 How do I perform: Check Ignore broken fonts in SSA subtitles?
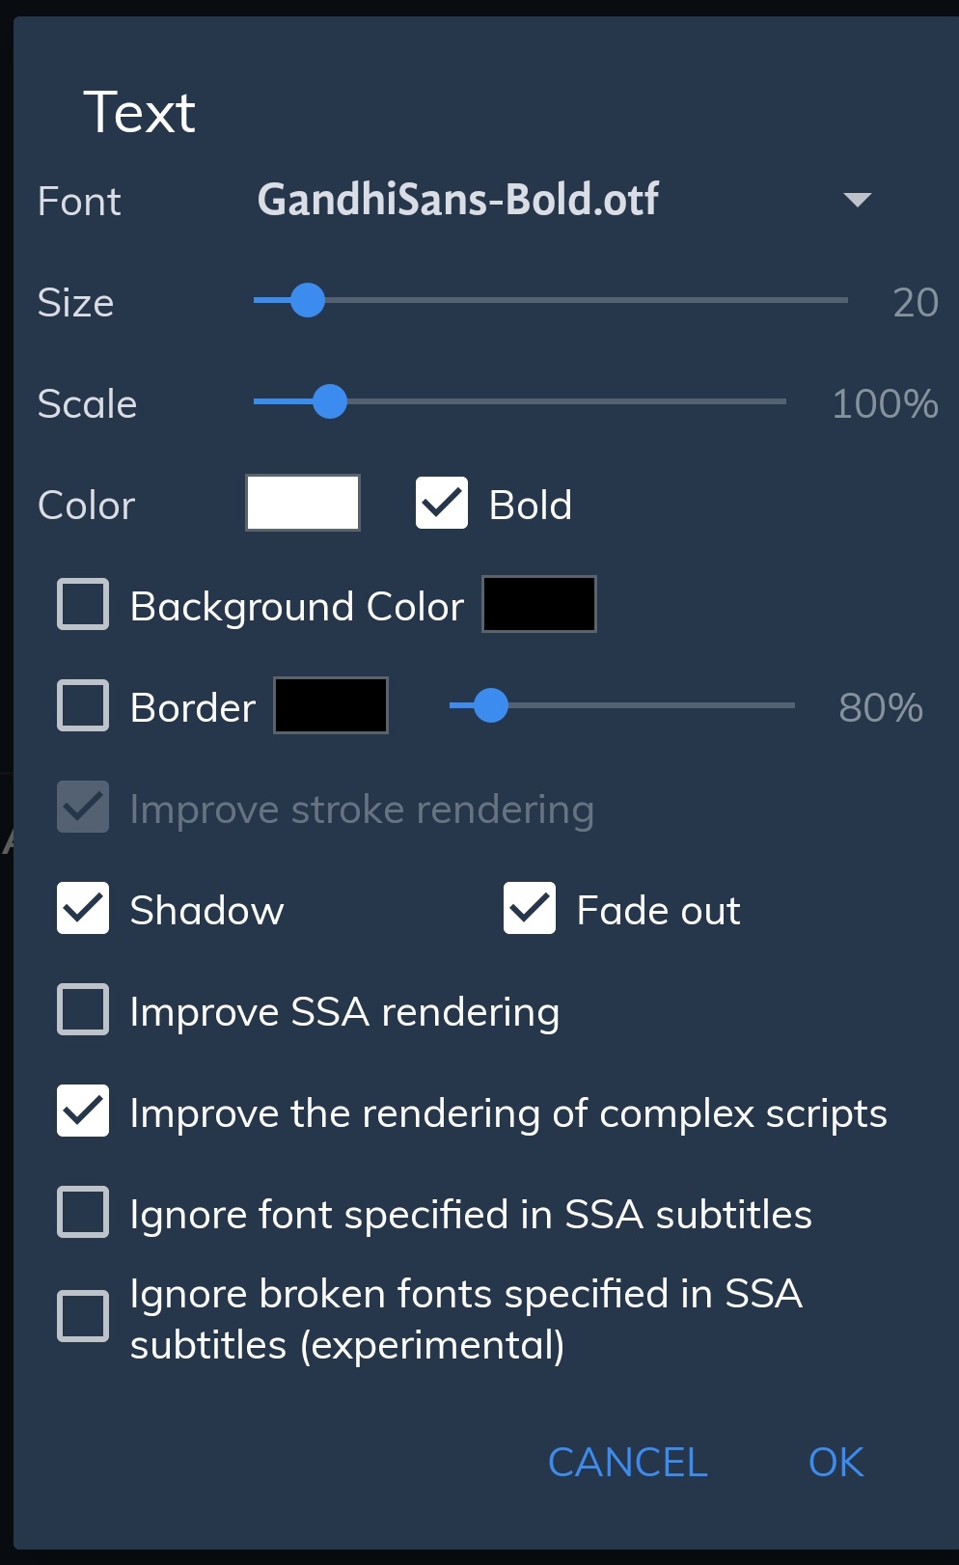tap(83, 1314)
